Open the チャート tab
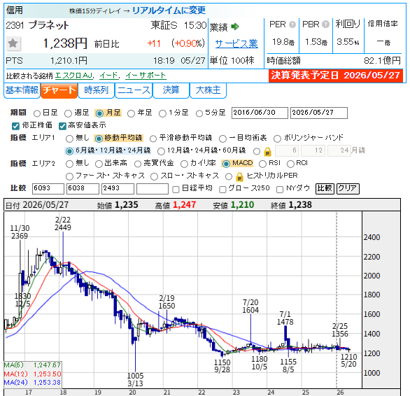This screenshot has height=396, width=410. [x=59, y=90]
